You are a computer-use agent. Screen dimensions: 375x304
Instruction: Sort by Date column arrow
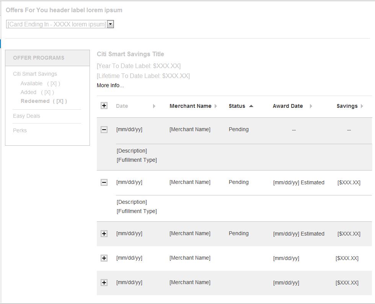pos(154,106)
